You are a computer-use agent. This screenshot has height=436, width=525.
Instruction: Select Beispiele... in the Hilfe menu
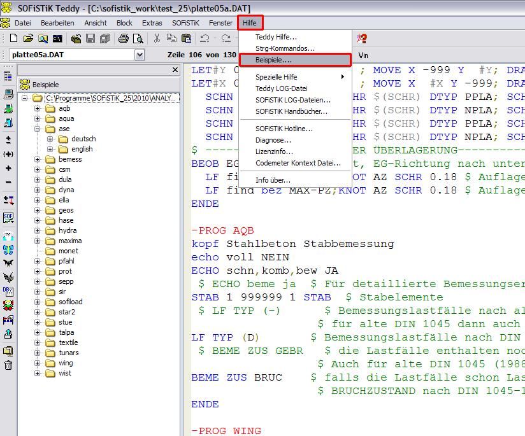[296, 60]
